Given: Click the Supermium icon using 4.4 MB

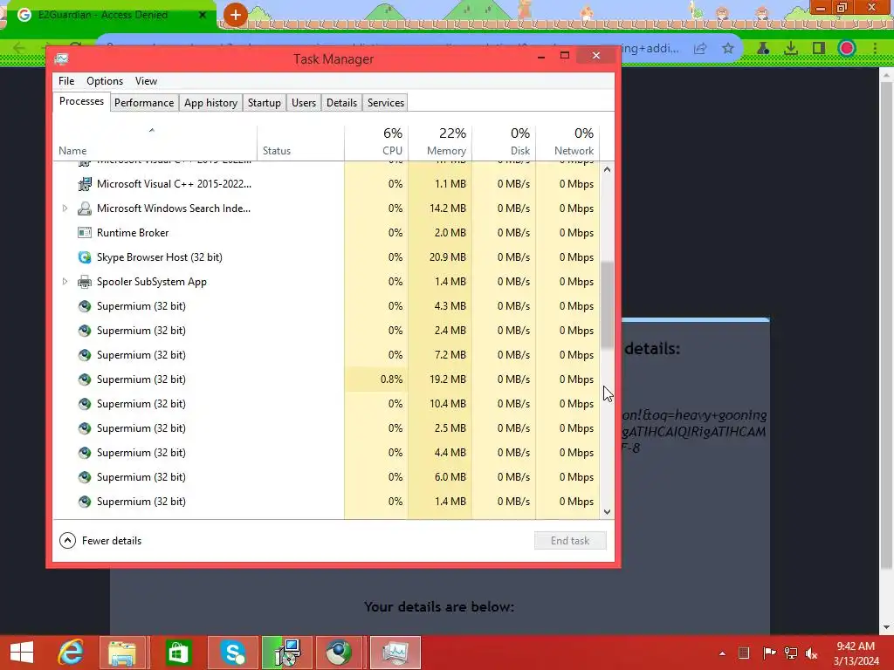Looking at the screenshot, I should click(x=85, y=453).
